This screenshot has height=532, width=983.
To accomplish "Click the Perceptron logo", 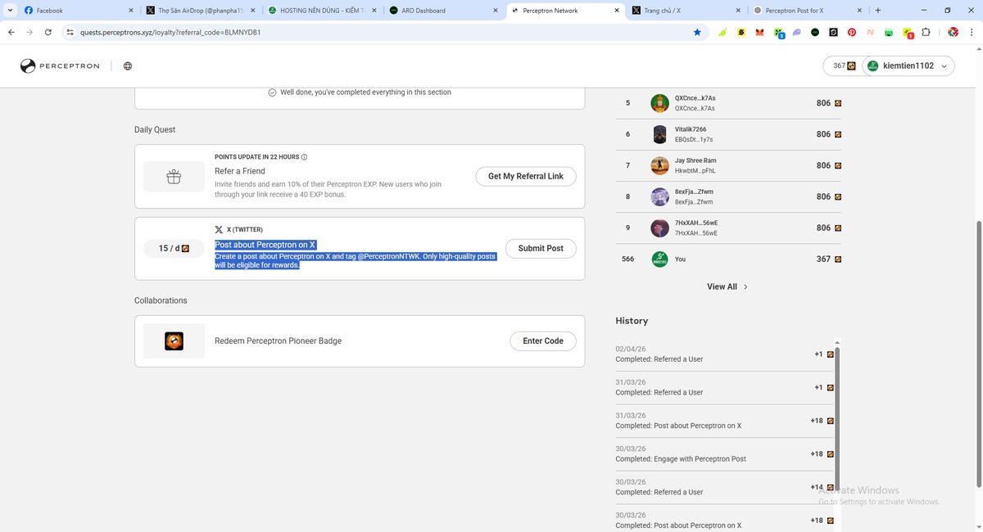I will point(61,66).
